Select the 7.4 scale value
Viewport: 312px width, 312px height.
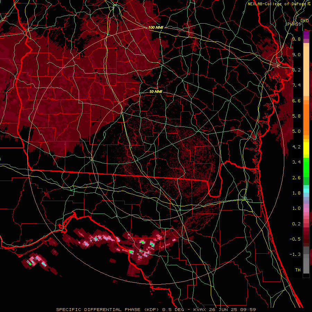tap(296, 85)
